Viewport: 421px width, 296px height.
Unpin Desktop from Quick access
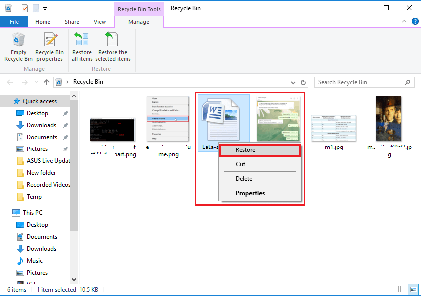[x=65, y=113]
